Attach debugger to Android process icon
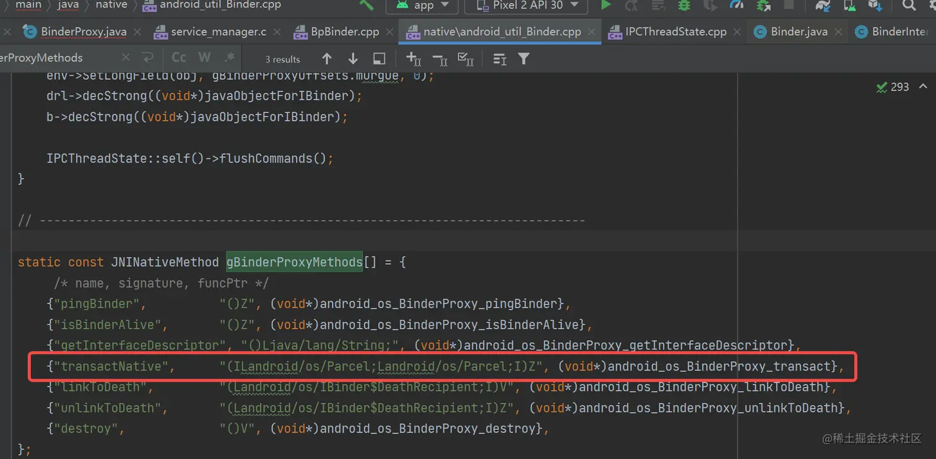Image resolution: width=936 pixels, height=459 pixels. click(x=763, y=6)
